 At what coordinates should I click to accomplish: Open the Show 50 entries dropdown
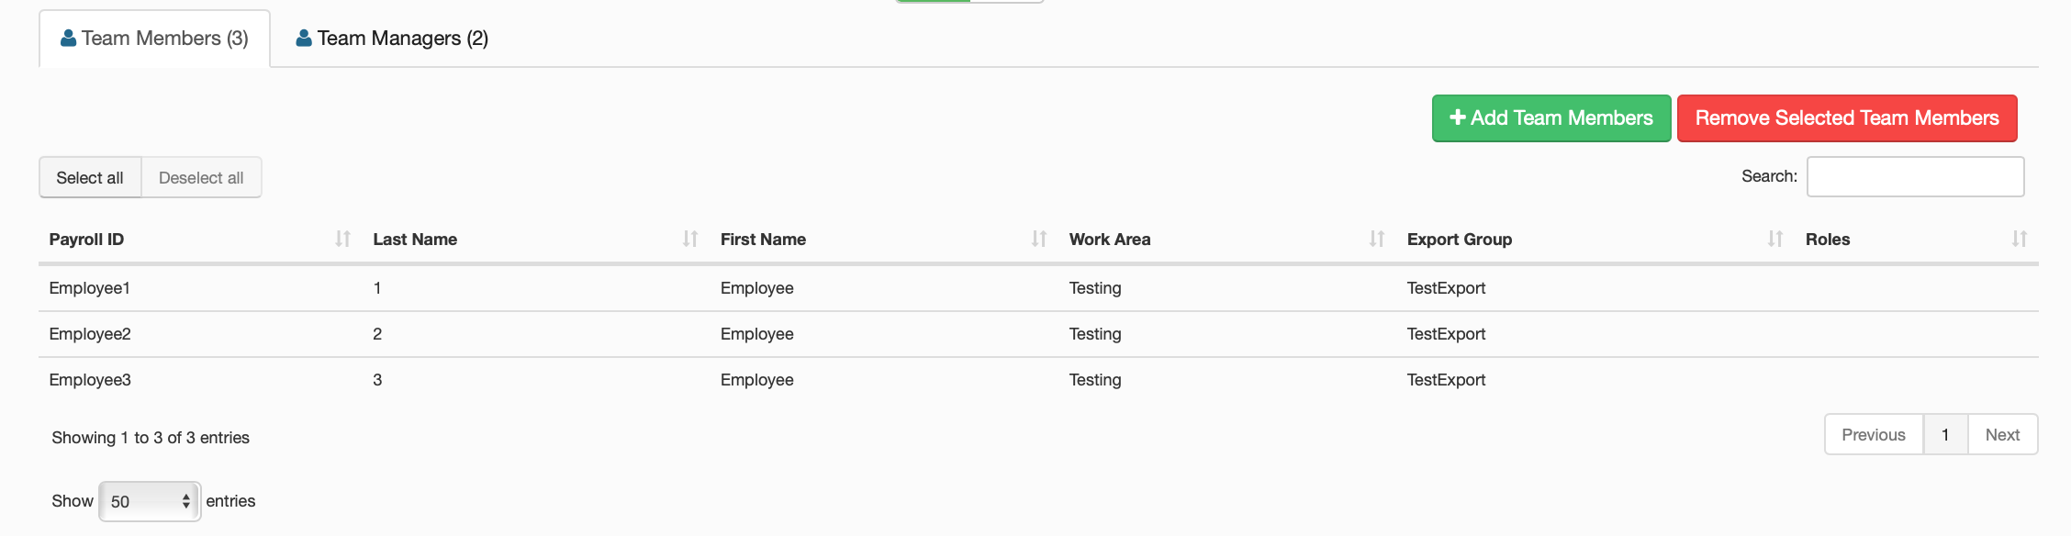(150, 501)
